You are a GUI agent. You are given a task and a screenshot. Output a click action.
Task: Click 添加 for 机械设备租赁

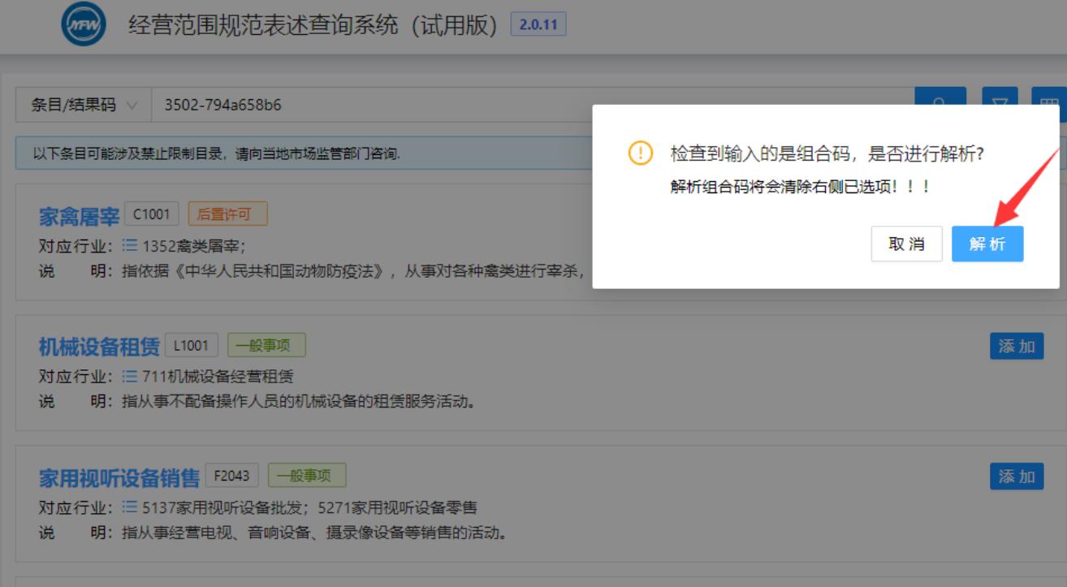(1016, 346)
